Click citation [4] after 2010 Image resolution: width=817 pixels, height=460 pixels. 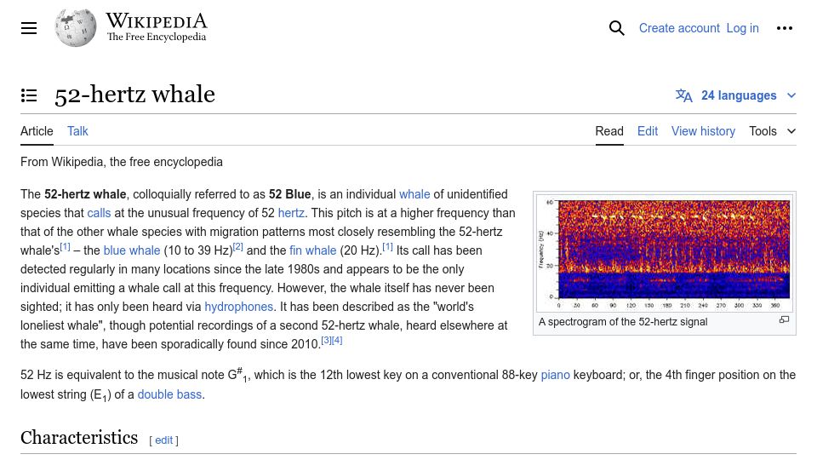click(x=337, y=341)
